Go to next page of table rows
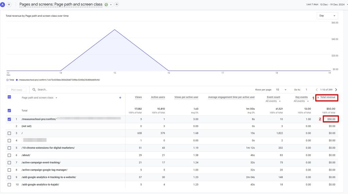348x194 pixels. click(336, 90)
